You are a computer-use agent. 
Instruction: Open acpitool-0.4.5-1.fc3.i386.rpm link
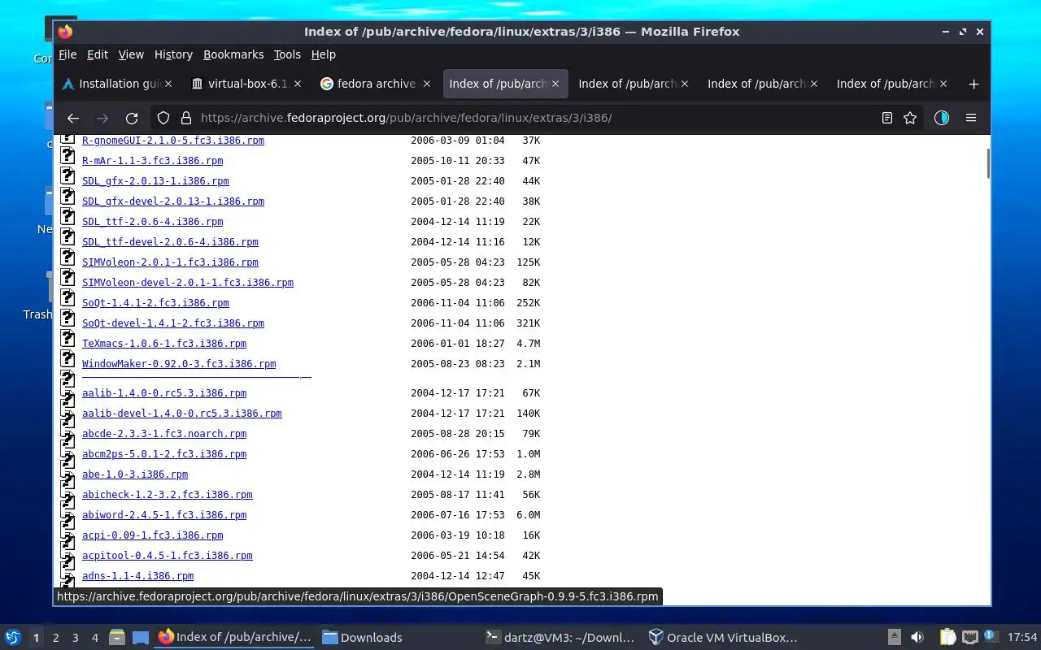tap(167, 556)
